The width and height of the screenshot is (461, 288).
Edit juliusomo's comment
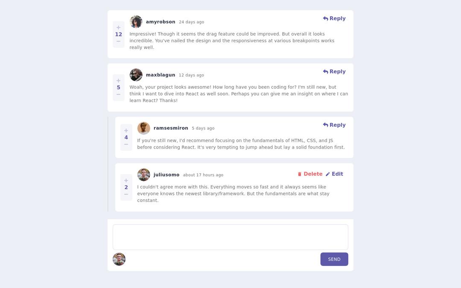click(x=334, y=174)
